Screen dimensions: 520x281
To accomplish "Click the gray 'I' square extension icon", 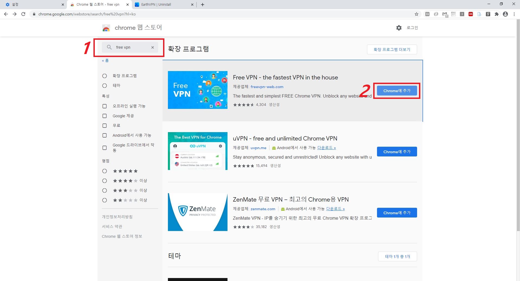I will (462, 14).
